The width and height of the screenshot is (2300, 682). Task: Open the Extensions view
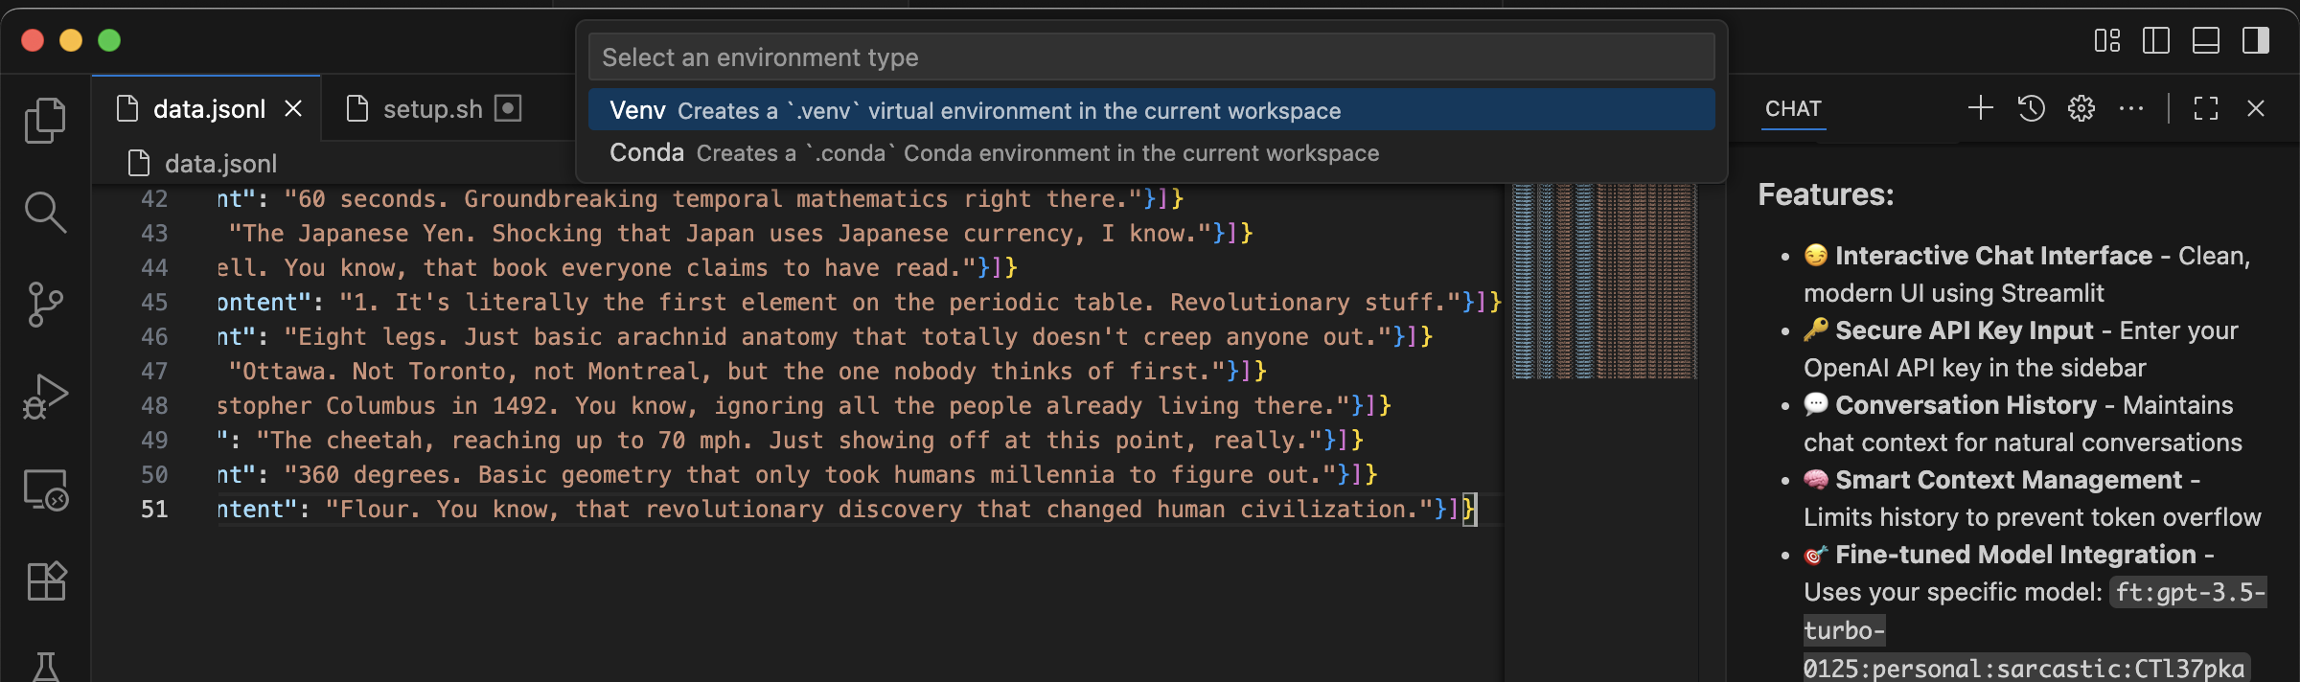[x=45, y=580]
